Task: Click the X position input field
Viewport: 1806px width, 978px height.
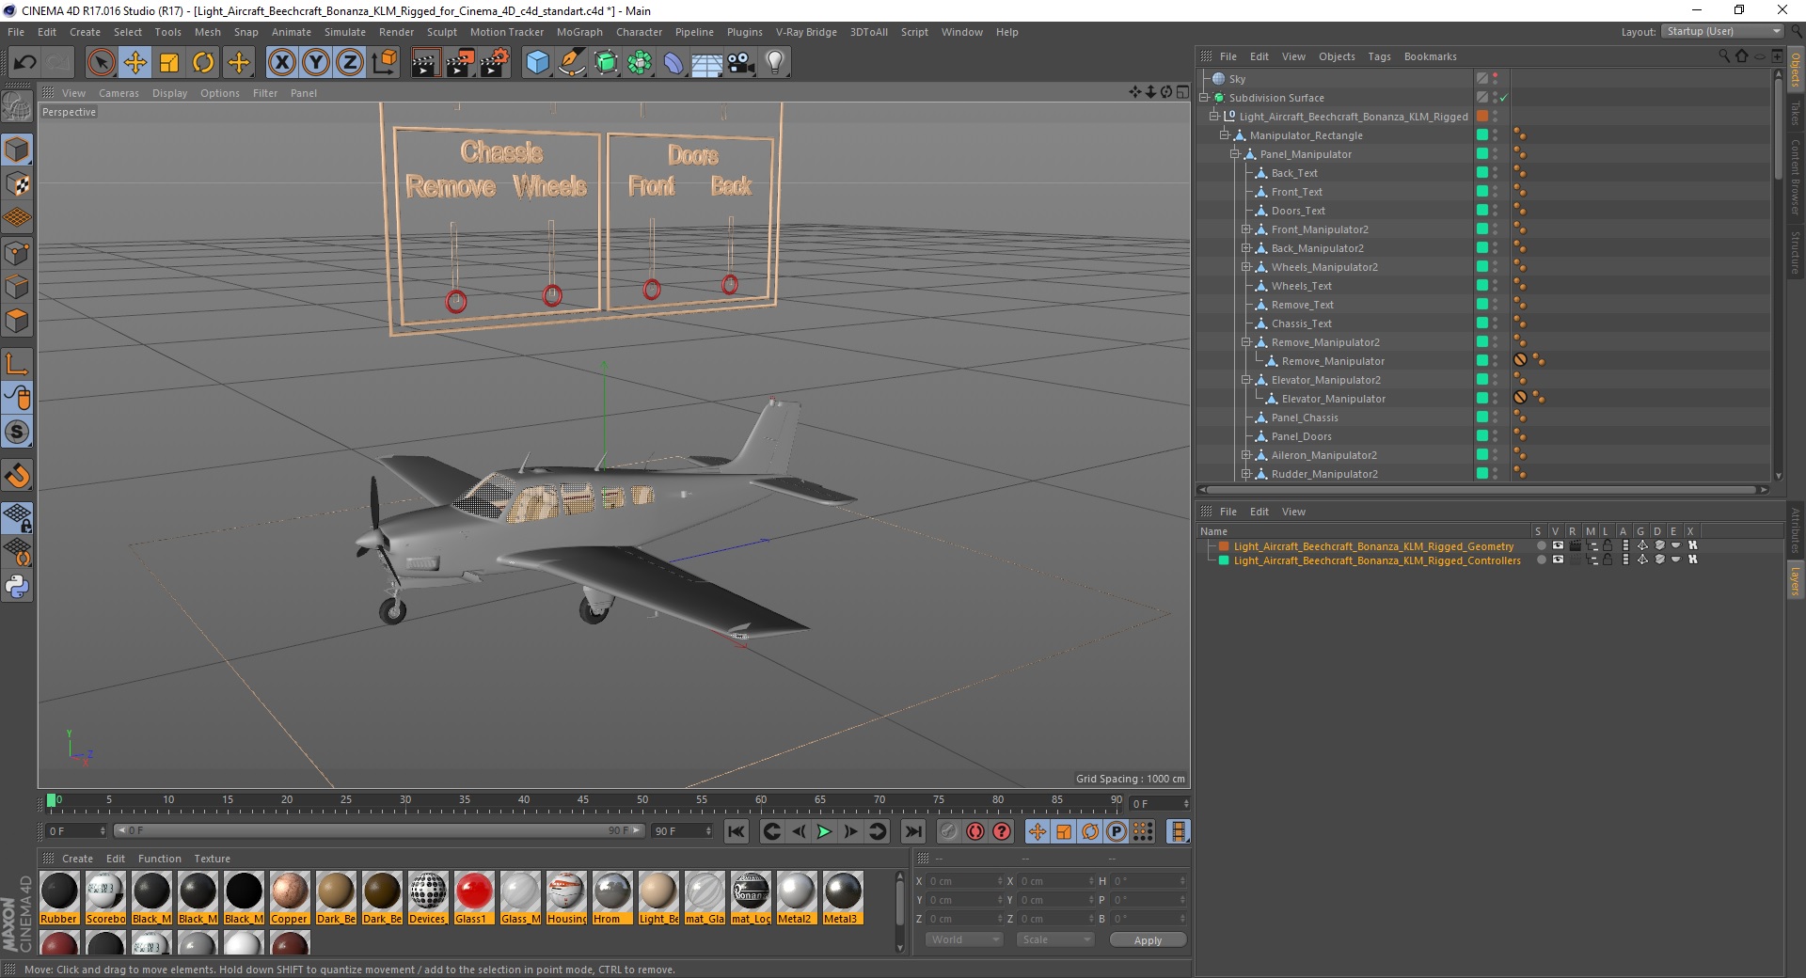Action: 964,881
